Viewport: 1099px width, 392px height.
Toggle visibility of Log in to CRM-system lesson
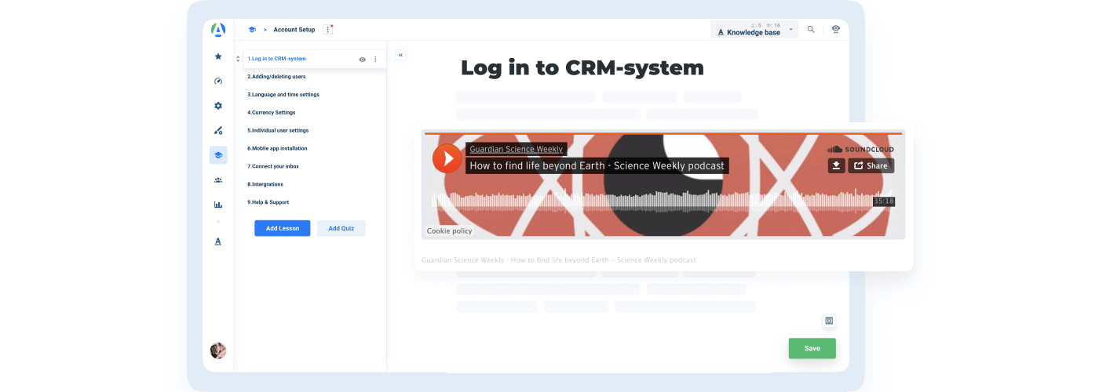click(362, 60)
